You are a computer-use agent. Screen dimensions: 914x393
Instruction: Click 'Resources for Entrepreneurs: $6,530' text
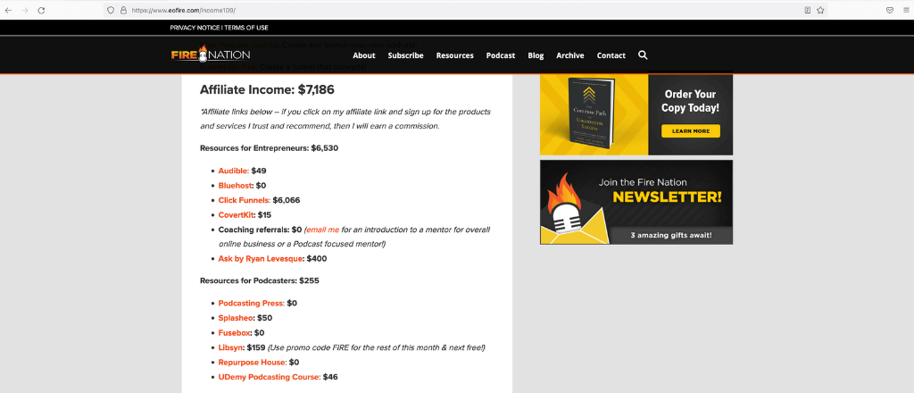(269, 148)
